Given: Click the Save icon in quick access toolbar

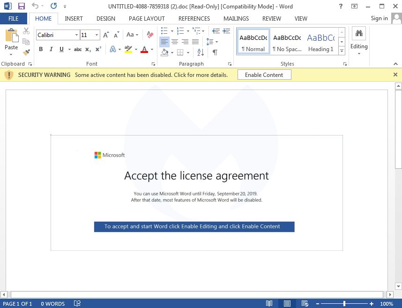Looking at the screenshot, I should point(21,6).
